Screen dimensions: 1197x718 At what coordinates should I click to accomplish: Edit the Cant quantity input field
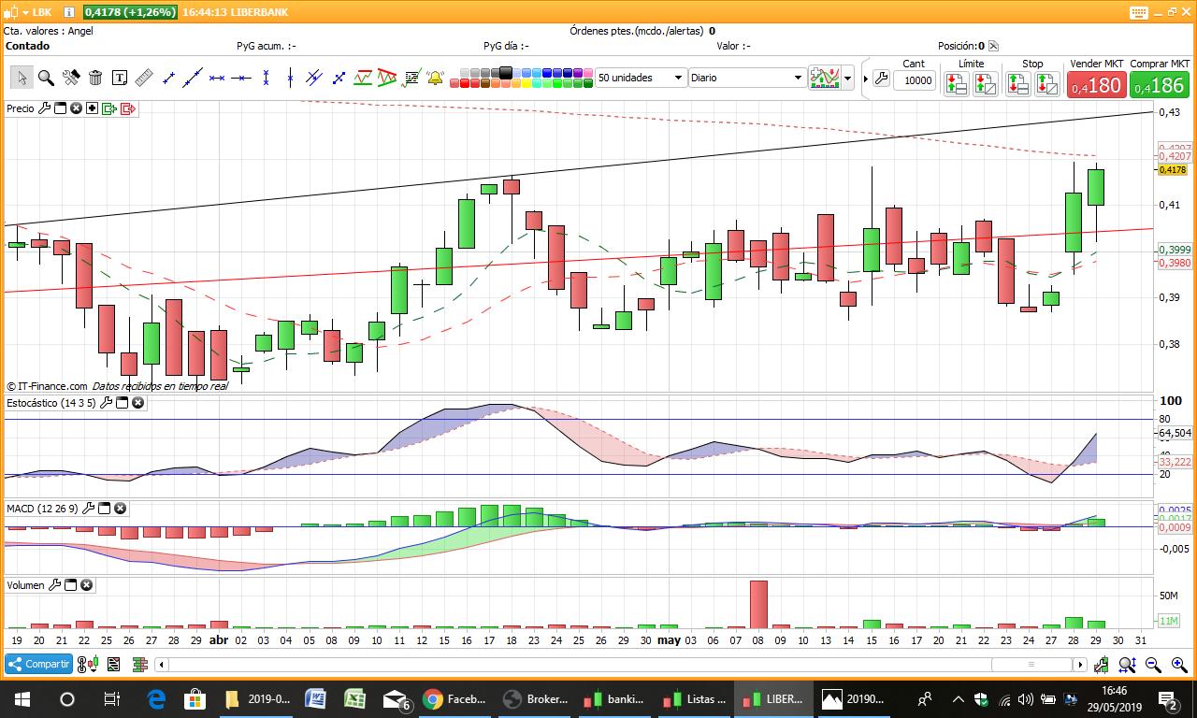(x=914, y=80)
